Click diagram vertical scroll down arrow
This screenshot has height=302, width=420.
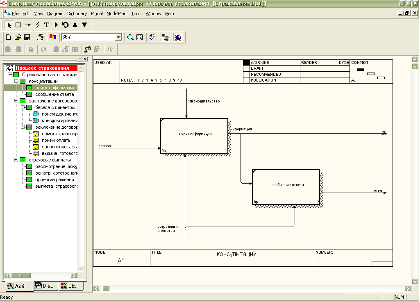415,282
